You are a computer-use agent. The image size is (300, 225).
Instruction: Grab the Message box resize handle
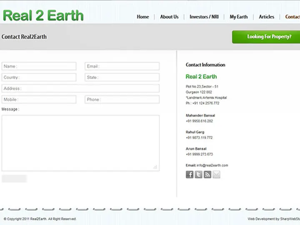coord(155,167)
